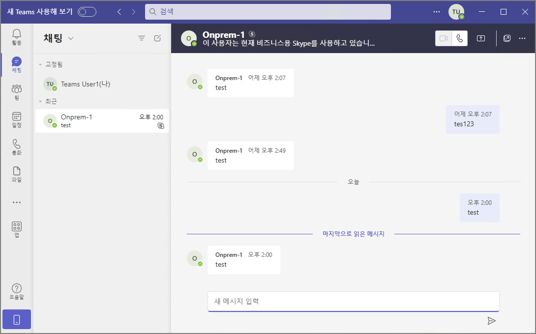Image resolution: width=536 pixels, height=334 pixels.
Task: Open the TU profile avatar menu
Action: coord(456,12)
